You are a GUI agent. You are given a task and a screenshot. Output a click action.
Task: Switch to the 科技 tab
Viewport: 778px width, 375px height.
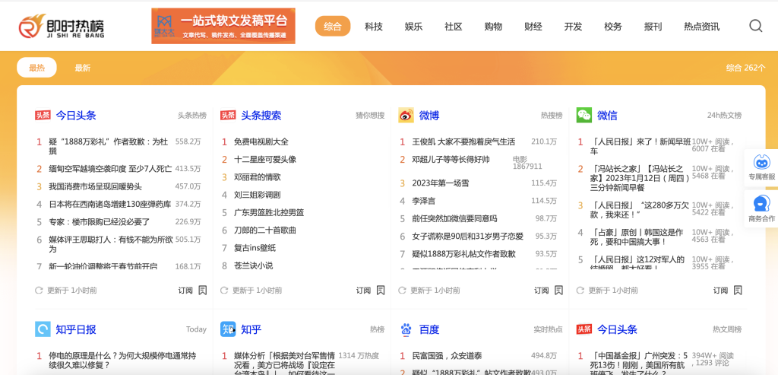pyautogui.click(x=374, y=27)
